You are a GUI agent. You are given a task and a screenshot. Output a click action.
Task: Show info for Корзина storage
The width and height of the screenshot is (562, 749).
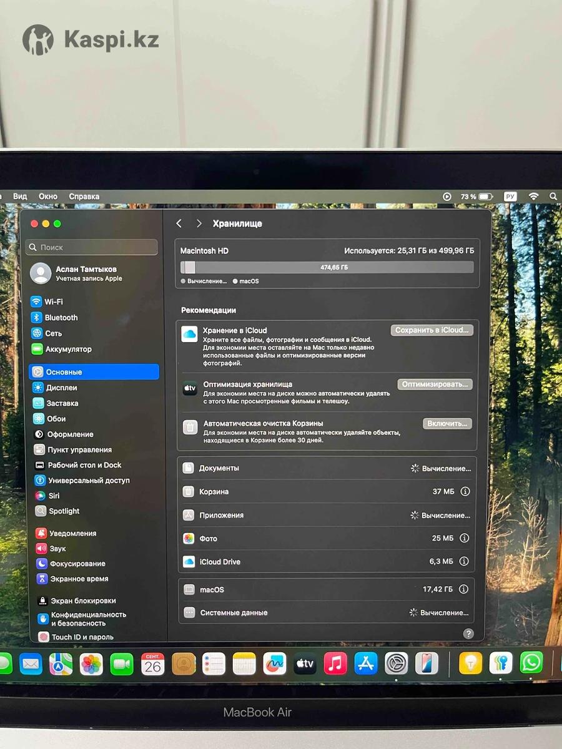point(465,492)
